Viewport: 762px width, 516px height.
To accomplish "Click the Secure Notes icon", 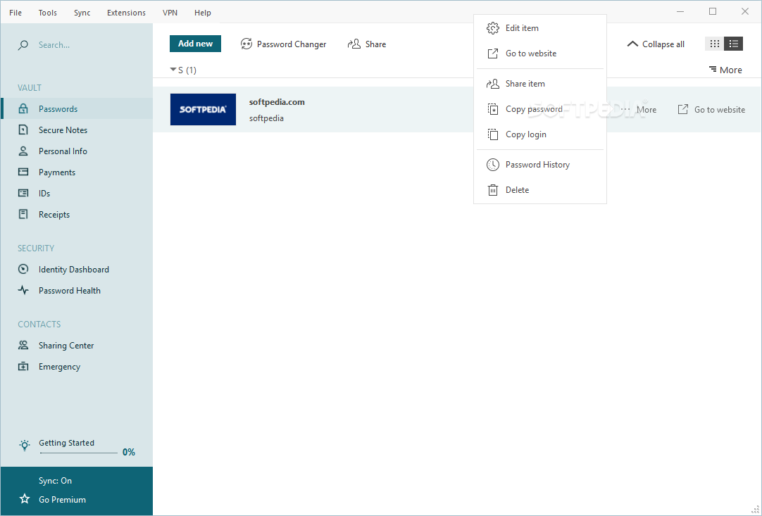I will coord(23,130).
